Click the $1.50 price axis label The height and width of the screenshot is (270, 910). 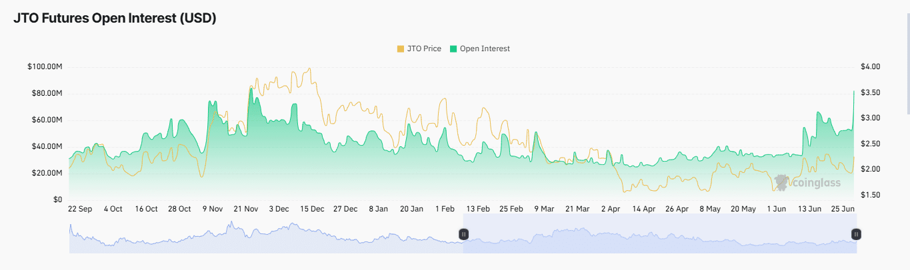click(871, 195)
